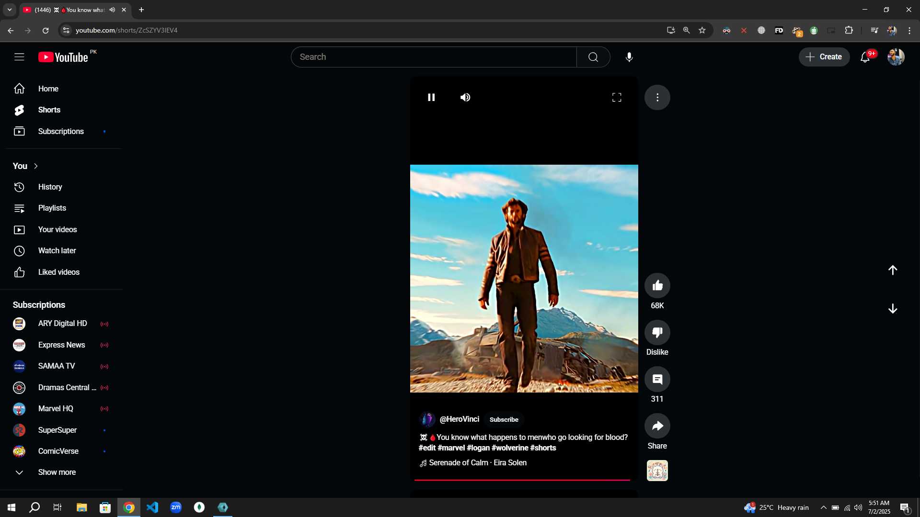Click the search magnifier button
This screenshot has height=517, width=920.
pos(593,57)
